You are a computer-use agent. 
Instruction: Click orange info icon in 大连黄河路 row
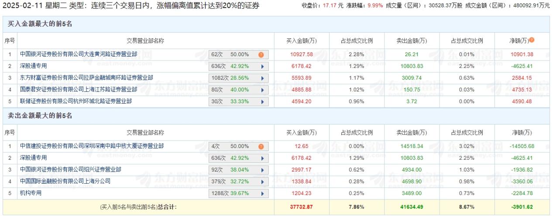click(261, 55)
